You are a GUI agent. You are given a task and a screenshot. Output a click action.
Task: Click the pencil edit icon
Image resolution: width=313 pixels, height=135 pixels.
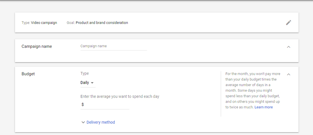point(288,23)
